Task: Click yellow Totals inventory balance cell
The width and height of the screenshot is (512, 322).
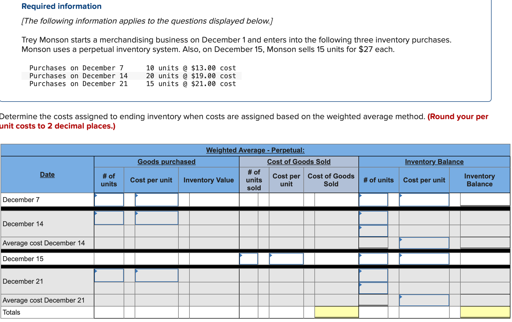Action: pos(485,312)
